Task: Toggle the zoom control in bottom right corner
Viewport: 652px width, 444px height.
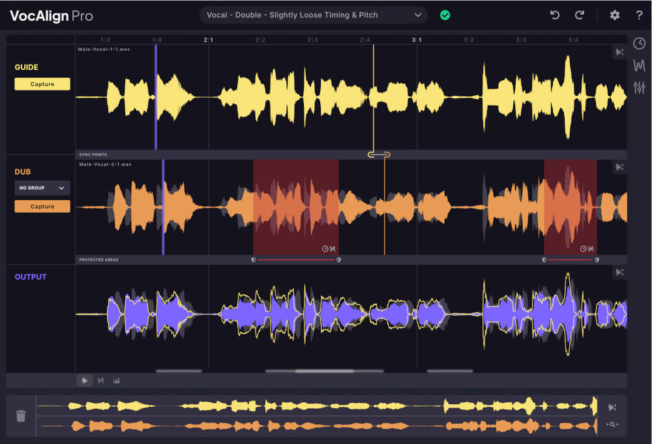Action: [x=613, y=424]
